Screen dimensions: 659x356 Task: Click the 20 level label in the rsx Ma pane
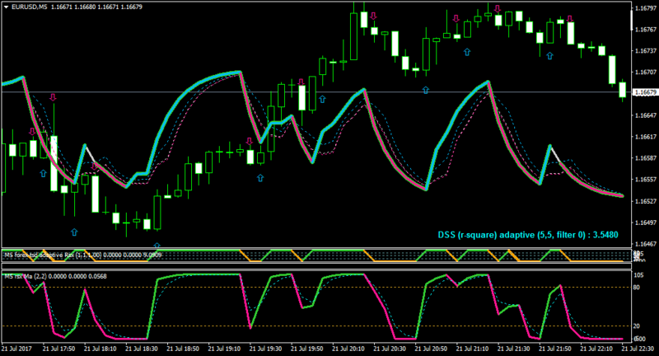coord(636,326)
